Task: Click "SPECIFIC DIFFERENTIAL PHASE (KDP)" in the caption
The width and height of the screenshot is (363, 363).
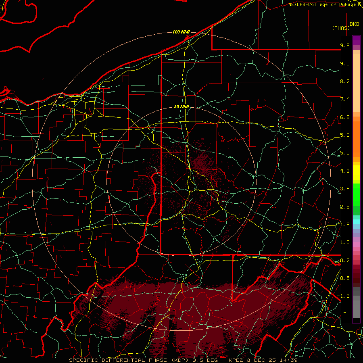Action: [128, 360]
